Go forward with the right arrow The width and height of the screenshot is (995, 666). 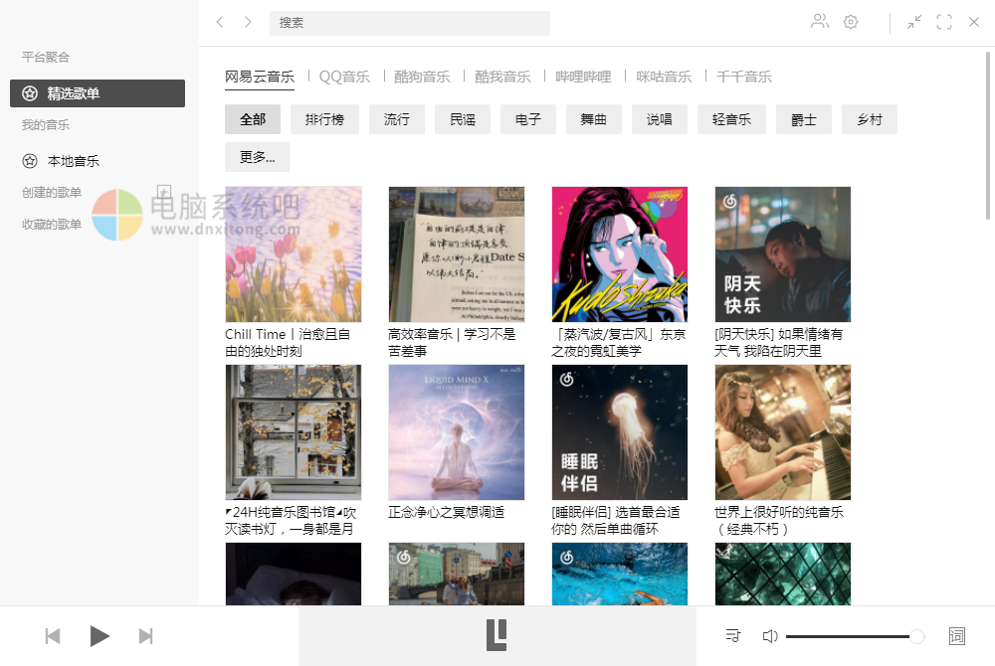(248, 22)
